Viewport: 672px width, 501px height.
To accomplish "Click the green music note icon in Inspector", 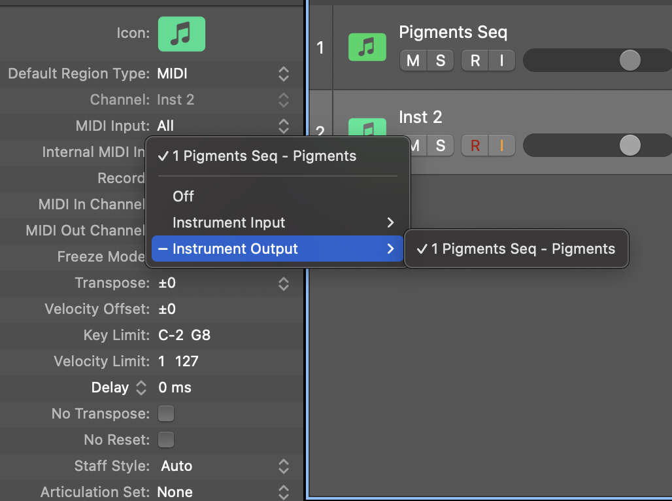I will (x=181, y=34).
